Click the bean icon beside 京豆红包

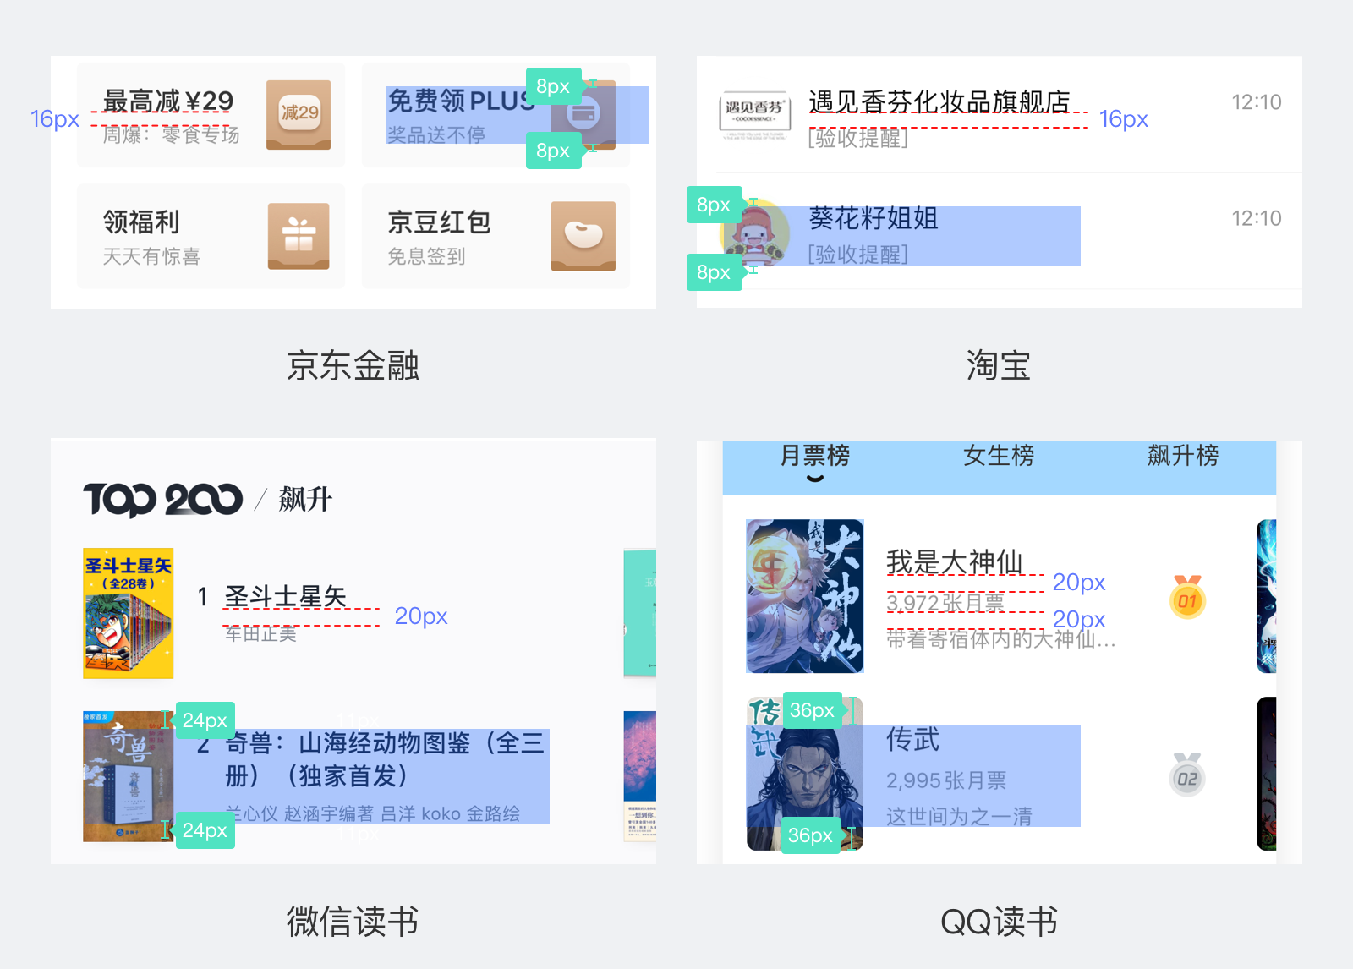(x=583, y=236)
